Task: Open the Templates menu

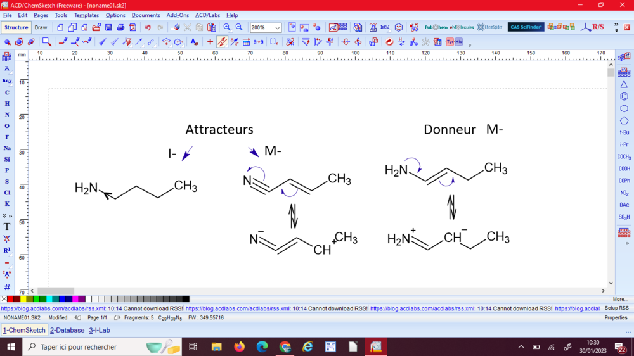Action: (86, 15)
